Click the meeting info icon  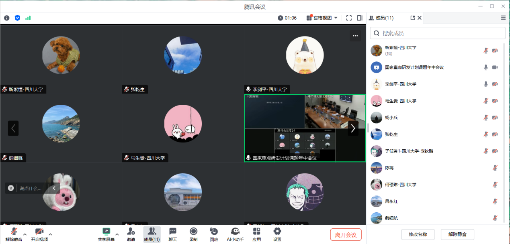(x=7, y=18)
